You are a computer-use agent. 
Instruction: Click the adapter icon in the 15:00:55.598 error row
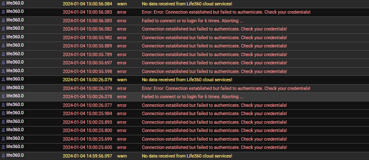coord(3,71)
